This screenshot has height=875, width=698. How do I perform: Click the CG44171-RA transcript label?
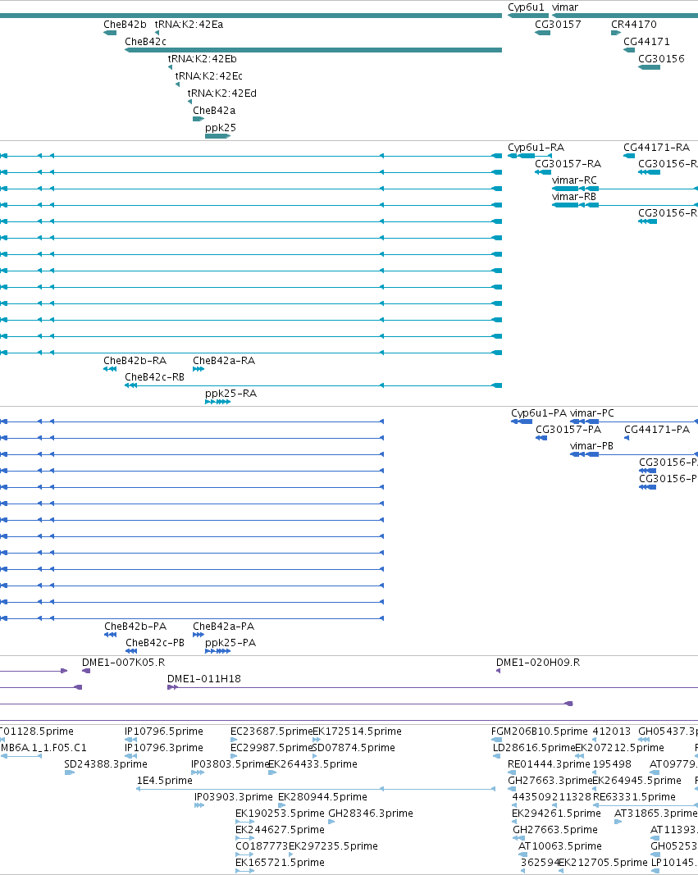click(657, 148)
